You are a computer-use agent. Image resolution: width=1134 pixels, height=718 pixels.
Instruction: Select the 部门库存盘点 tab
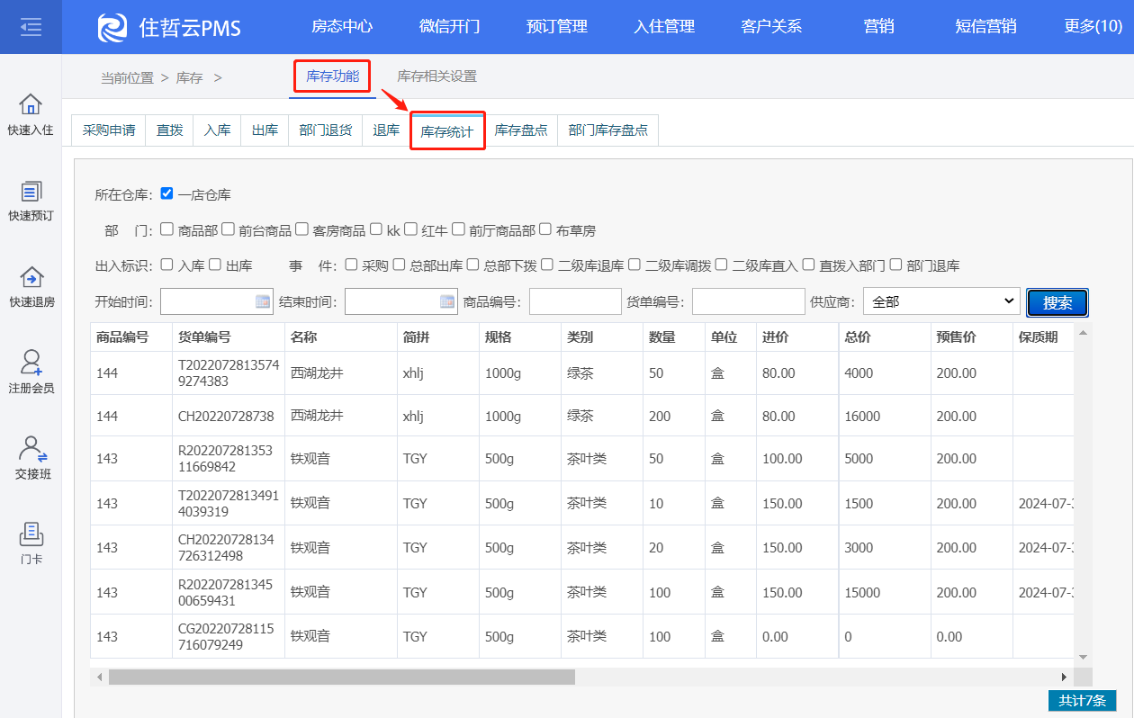608,130
